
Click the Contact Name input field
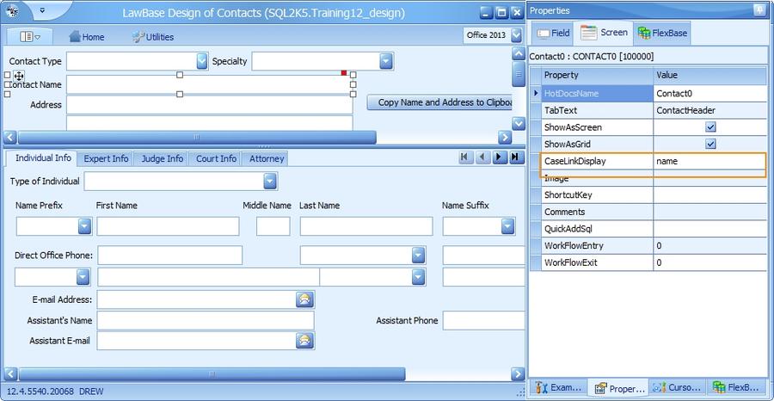pyautogui.click(x=209, y=84)
